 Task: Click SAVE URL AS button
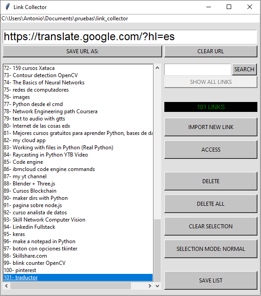(x=82, y=51)
